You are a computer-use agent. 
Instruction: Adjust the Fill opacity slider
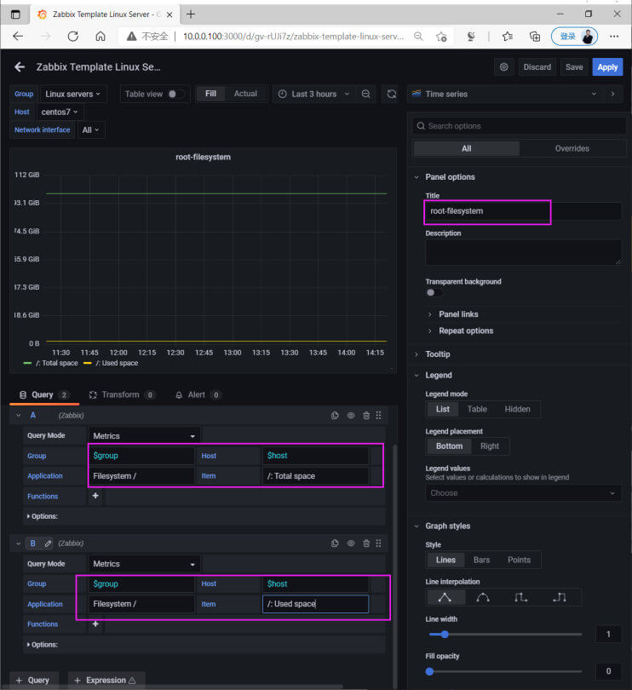click(505, 671)
